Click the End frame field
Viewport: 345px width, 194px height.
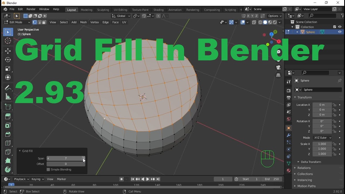point(272,179)
